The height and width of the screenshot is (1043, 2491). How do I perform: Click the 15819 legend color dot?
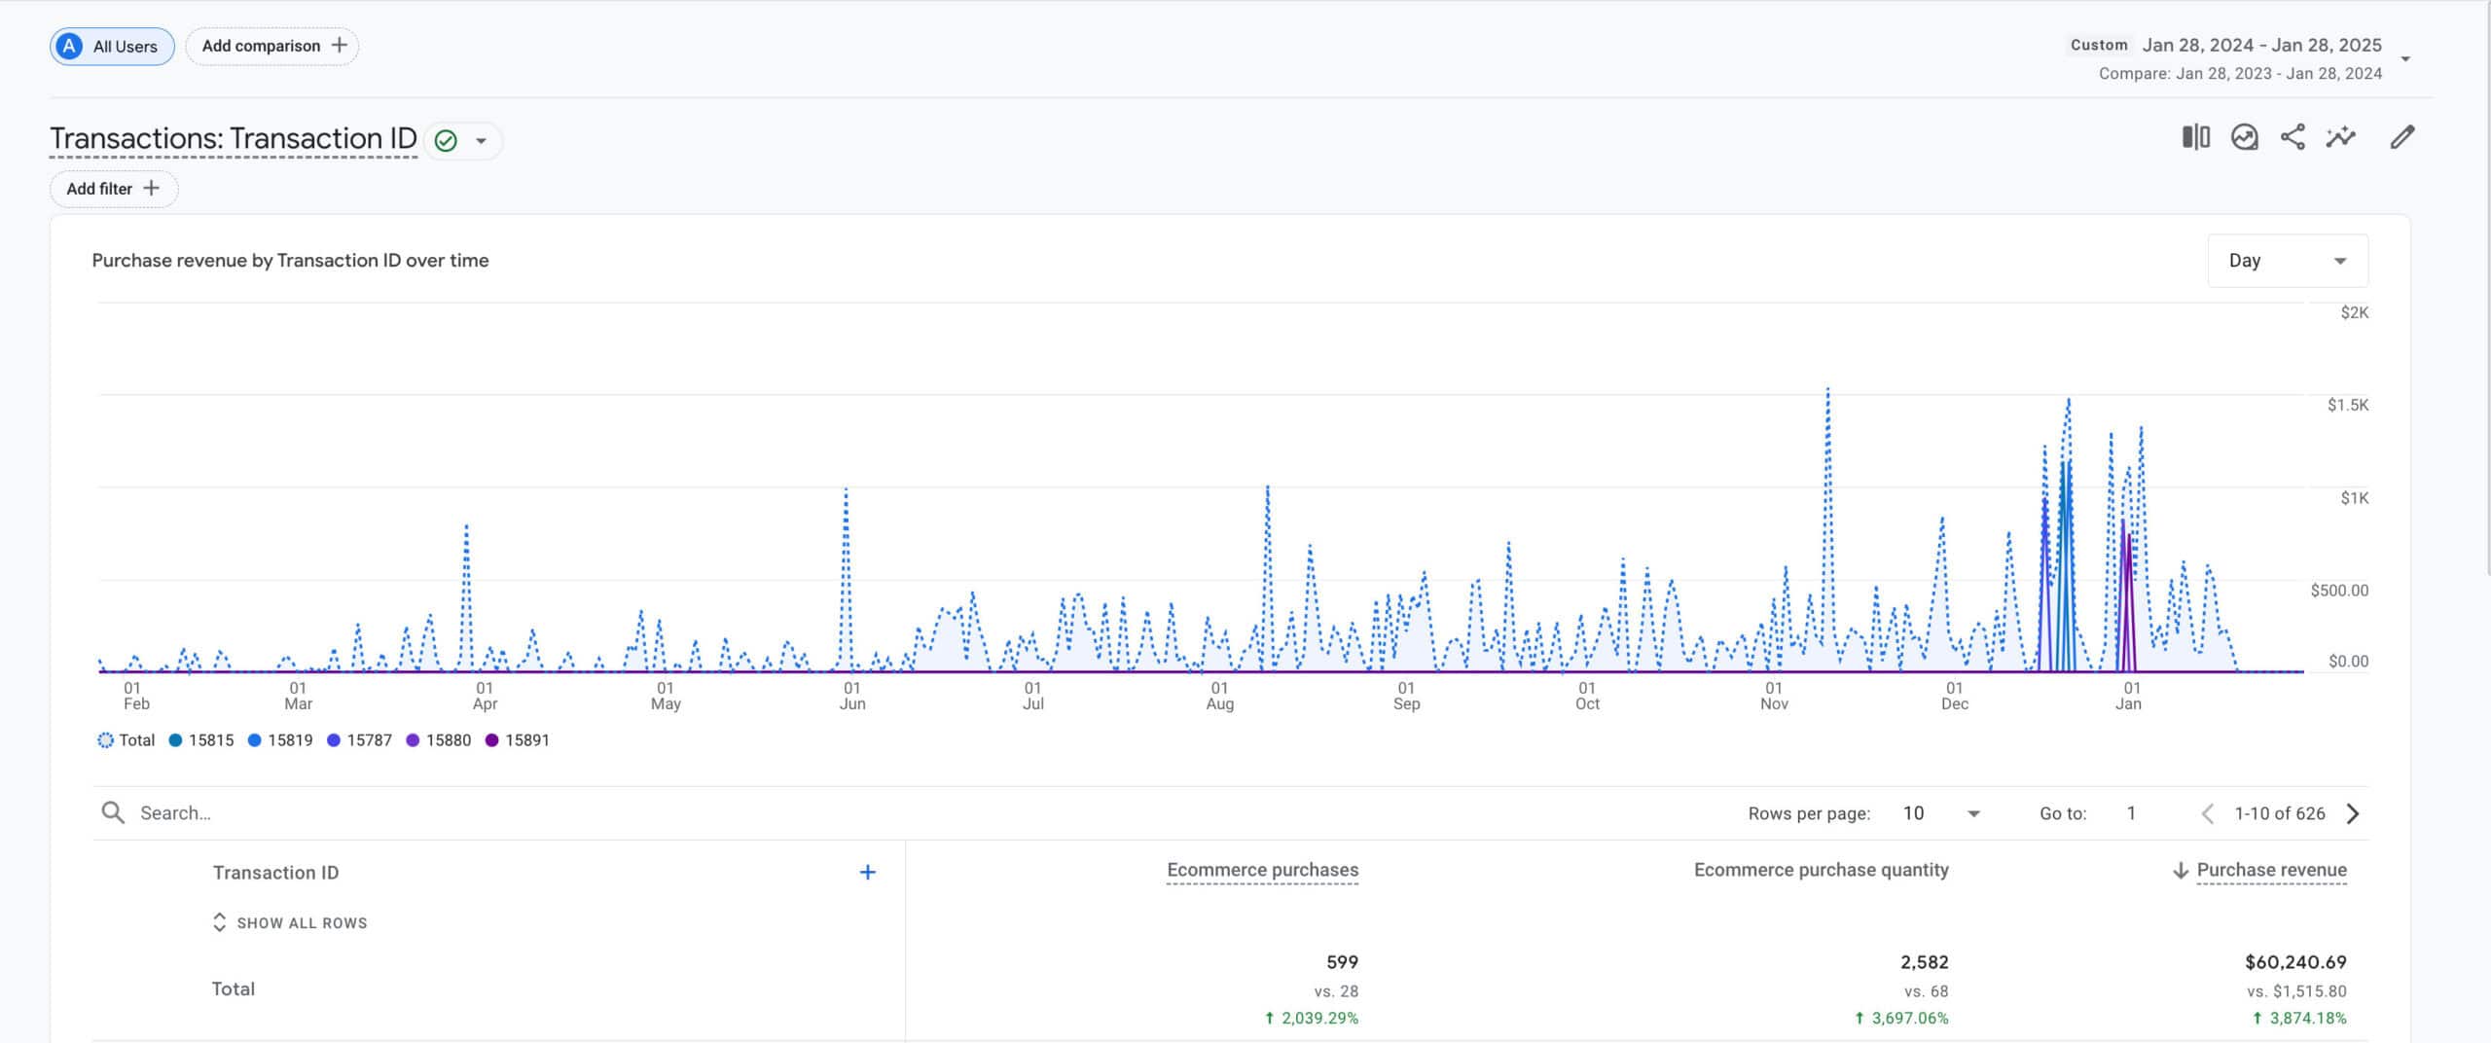coord(255,740)
